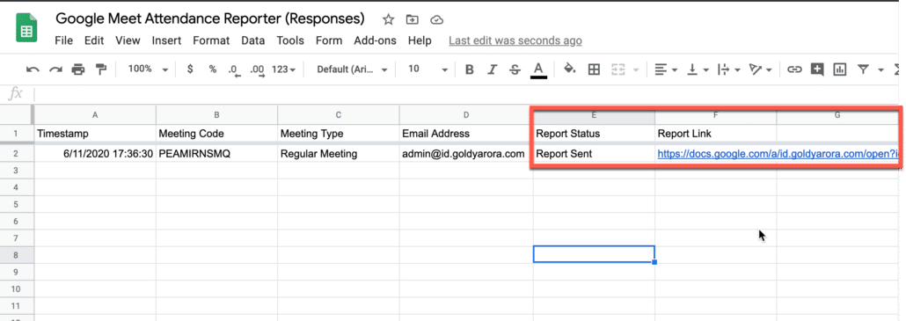Image resolution: width=906 pixels, height=321 pixels.
Task: Insert a comment
Action: click(x=817, y=69)
